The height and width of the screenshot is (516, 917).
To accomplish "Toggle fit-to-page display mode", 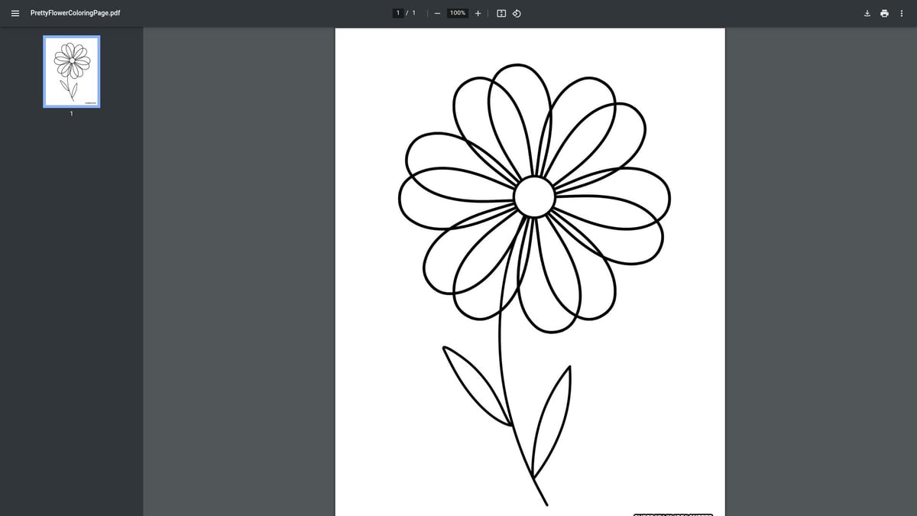I will pyautogui.click(x=499, y=13).
